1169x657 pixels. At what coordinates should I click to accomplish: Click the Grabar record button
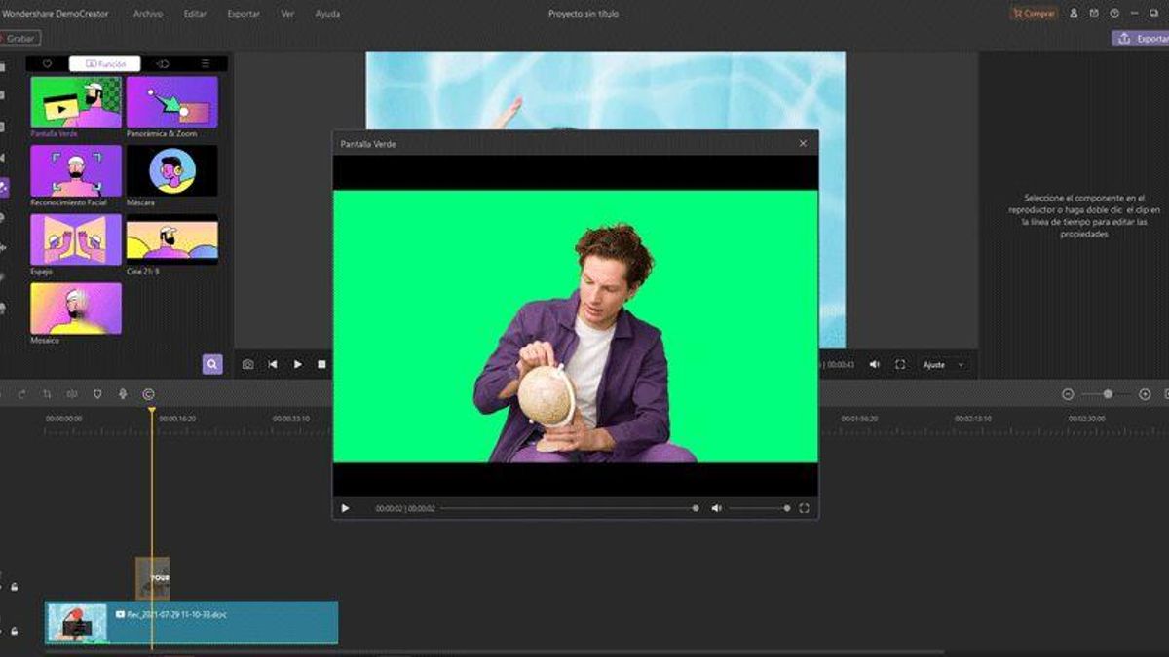click(20, 38)
